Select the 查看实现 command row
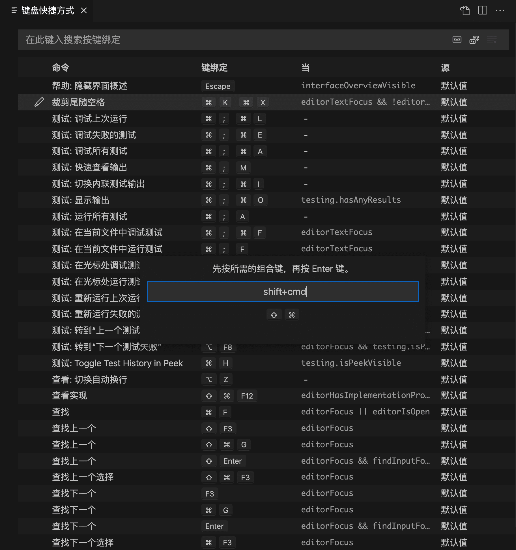The width and height of the screenshot is (516, 550). click(266, 396)
